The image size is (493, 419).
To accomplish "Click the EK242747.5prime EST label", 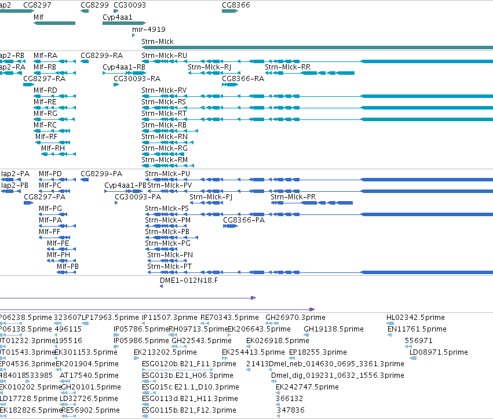I will click(x=307, y=387).
